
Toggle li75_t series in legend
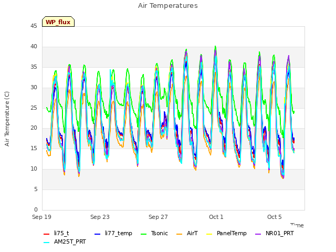point(56,233)
